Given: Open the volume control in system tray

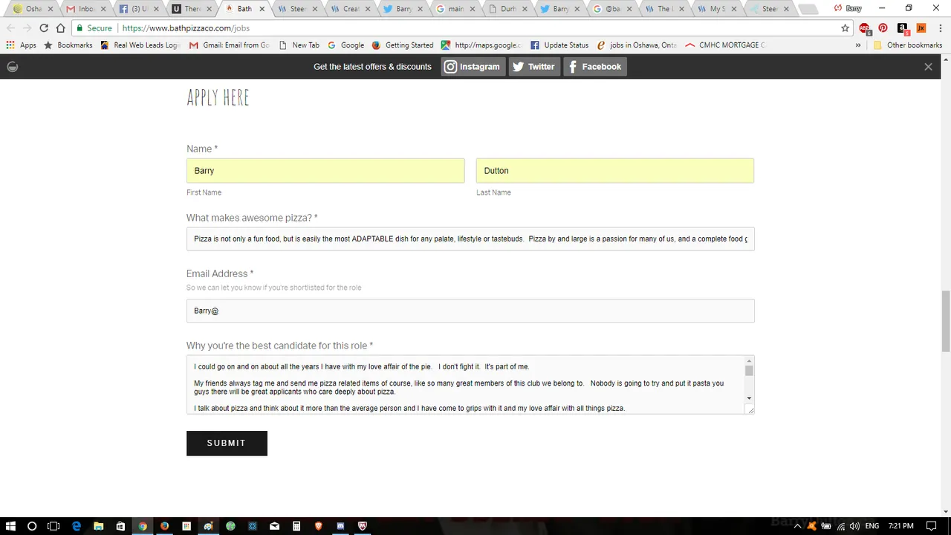Looking at the screenshot, I should click(x=854, y=526).
